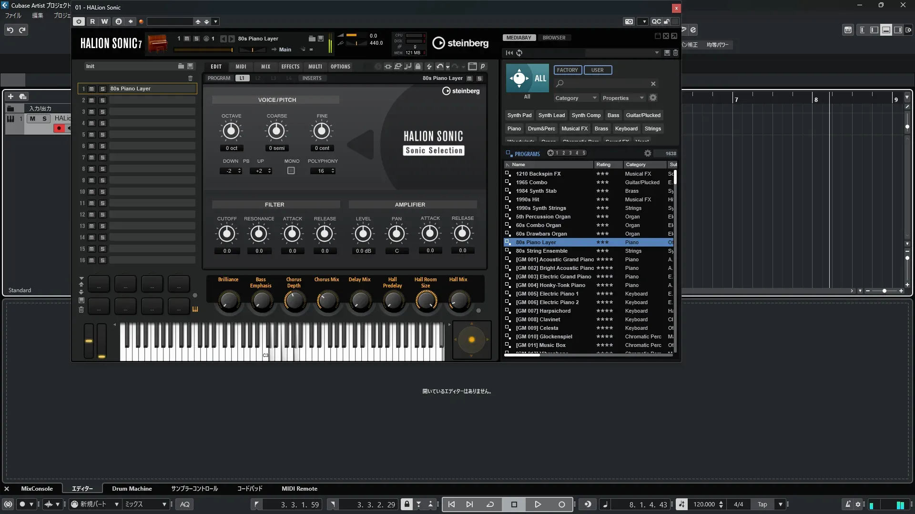The image size is (915, 514).
Task: Solo the HALion track with S button
Action: pos(45,119)
